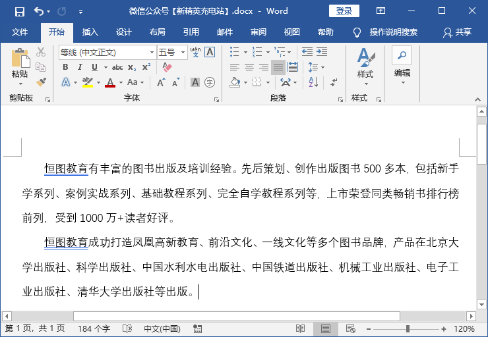Toggle italic formatting
This screenshot has height=337, width=488.
click(x=80, y=67)
